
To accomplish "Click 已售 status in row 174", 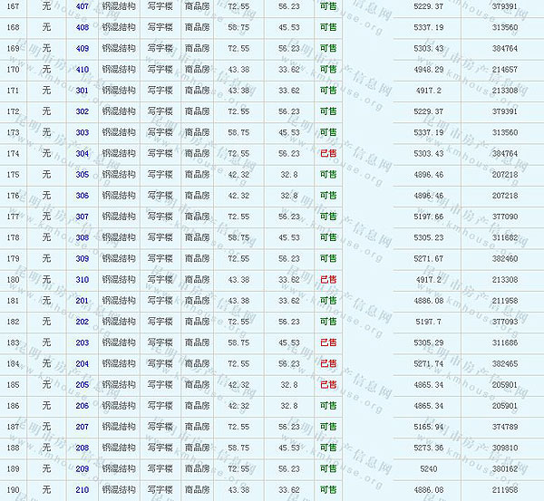I will point(328,153).
